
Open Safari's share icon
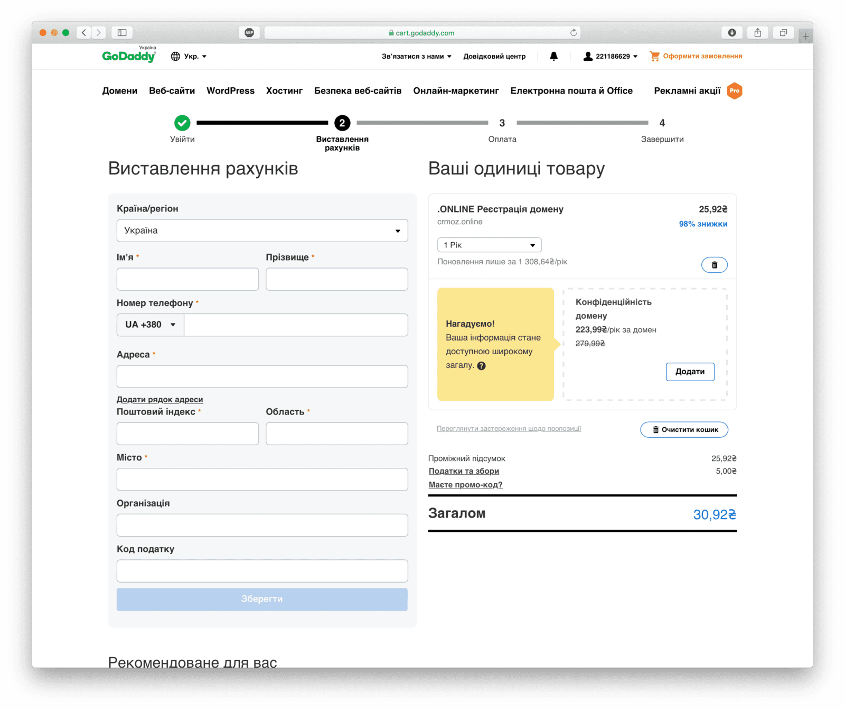coord(757,33)
